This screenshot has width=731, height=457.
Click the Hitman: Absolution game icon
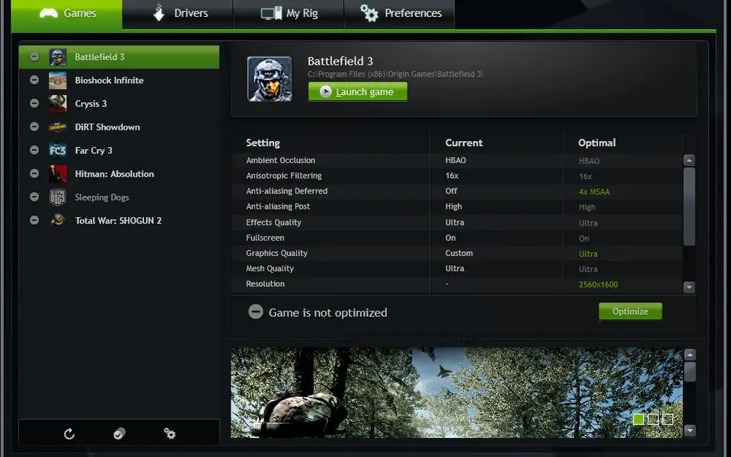pos(58,174)
